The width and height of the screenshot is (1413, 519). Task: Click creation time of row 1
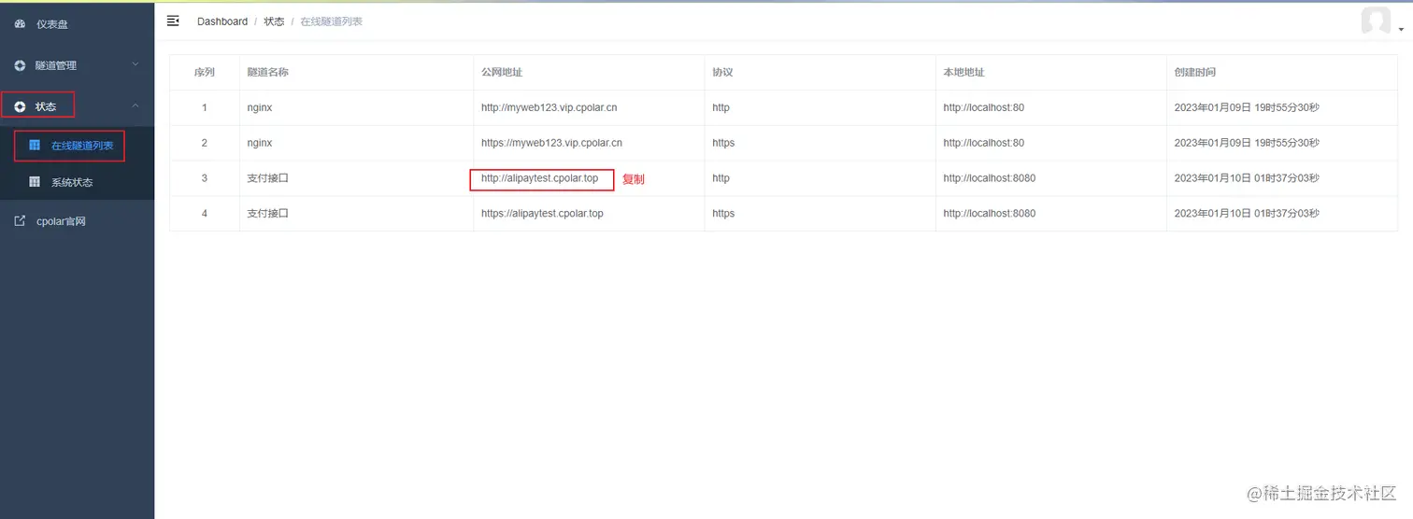pyautogui.click(x=1247, y=107)
